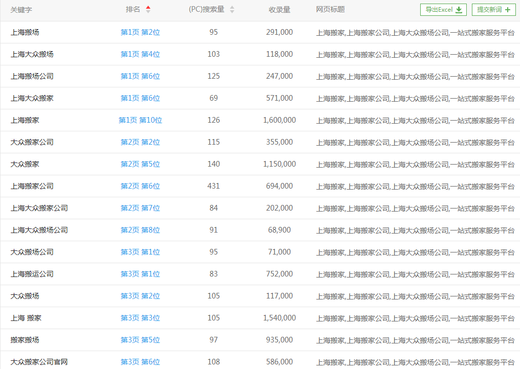Open ranking link 第2页 第7位 for 上海大众搬家公司

coord(140,207)
